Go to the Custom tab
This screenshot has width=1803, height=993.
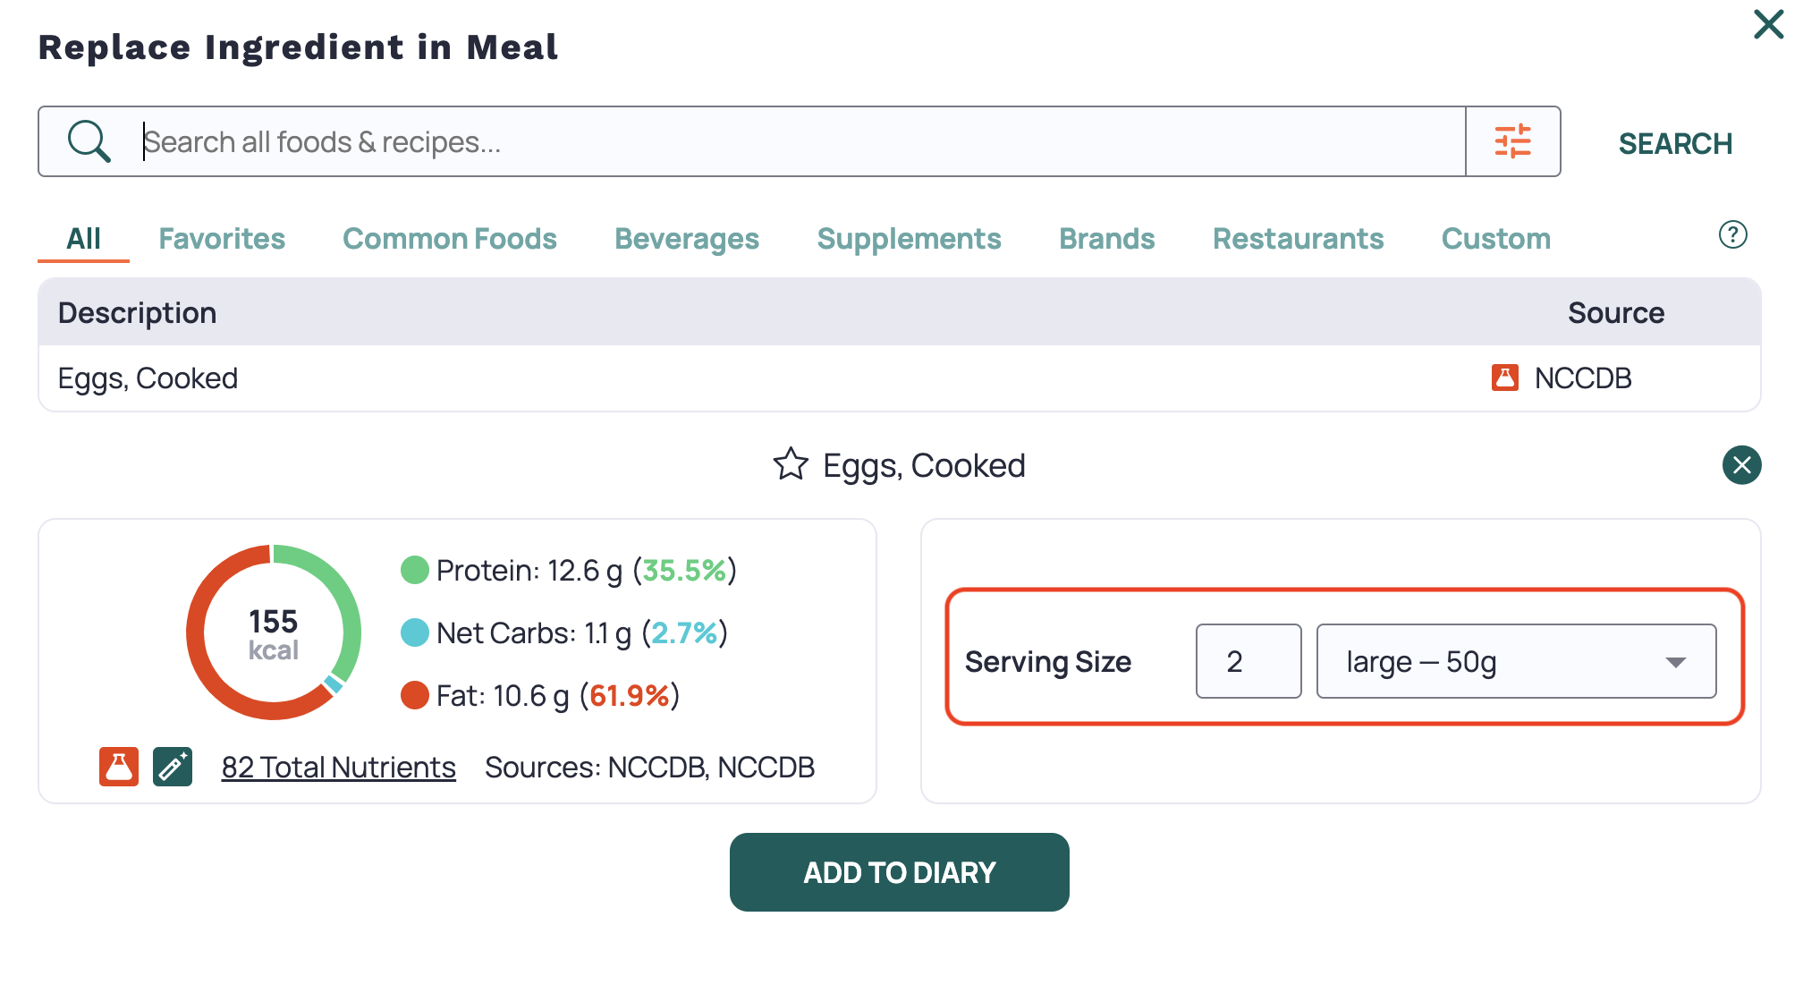pos(1496,239)
